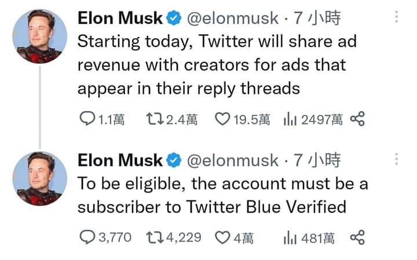View analytics for the 481萬 views tweet
Image resolution: width=417 pixels, height=260 pixels.
pos(290,236)
